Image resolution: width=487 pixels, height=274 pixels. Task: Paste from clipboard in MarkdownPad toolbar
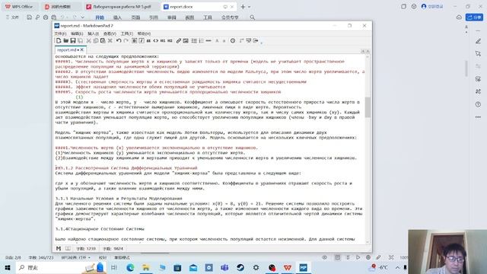[x=103, y=40]
